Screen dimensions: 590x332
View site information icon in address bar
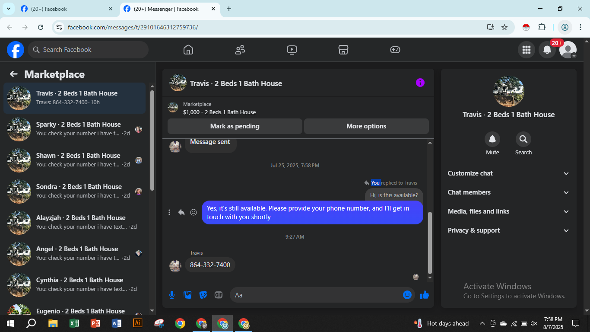pyautogui.click(x=60, y=27)
